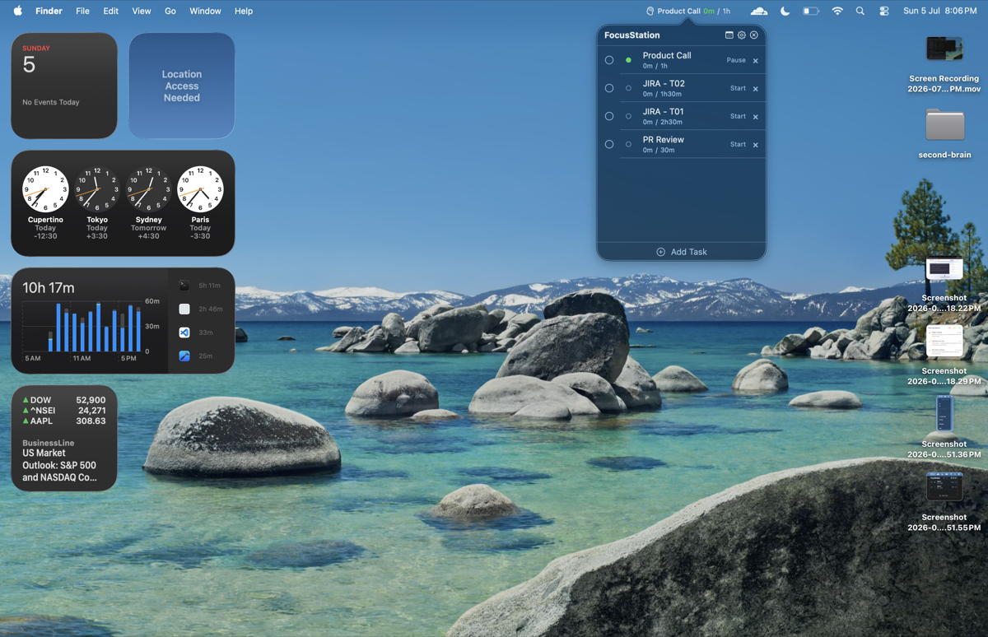Click the AAPL row in Stocks widget
Screen dimensions: 988x637
click(64, 421)
